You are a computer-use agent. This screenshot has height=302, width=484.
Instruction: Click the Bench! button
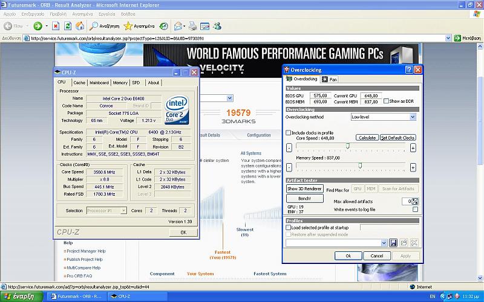point(305,199)
